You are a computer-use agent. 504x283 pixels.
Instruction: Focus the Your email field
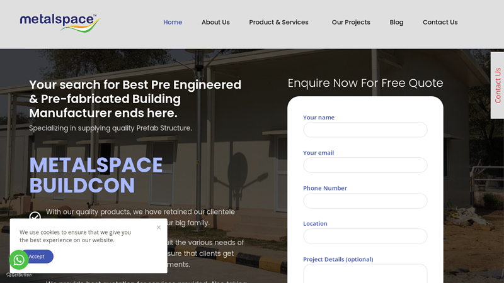365,165
